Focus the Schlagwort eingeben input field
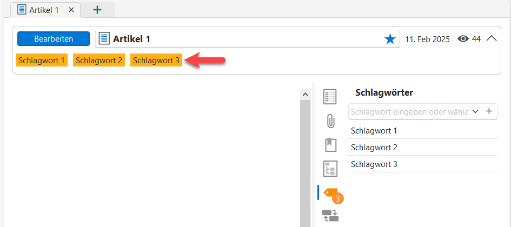Viewport: 511px width, 227px height. (x=409, y=111)
